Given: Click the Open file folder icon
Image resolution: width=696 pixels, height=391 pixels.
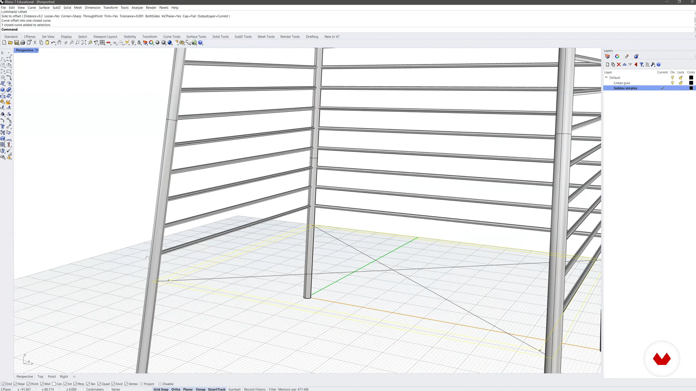Looking at the screenshot, I should (11, 43).
